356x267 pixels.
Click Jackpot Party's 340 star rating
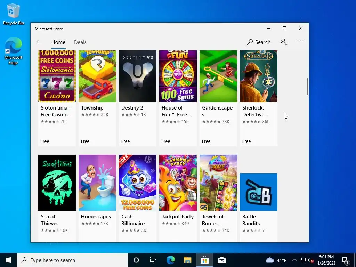point(175,224)
